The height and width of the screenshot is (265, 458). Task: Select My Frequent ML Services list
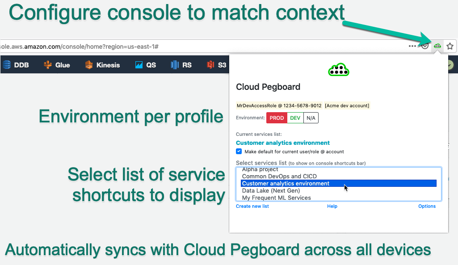click(x=339, y=198)
